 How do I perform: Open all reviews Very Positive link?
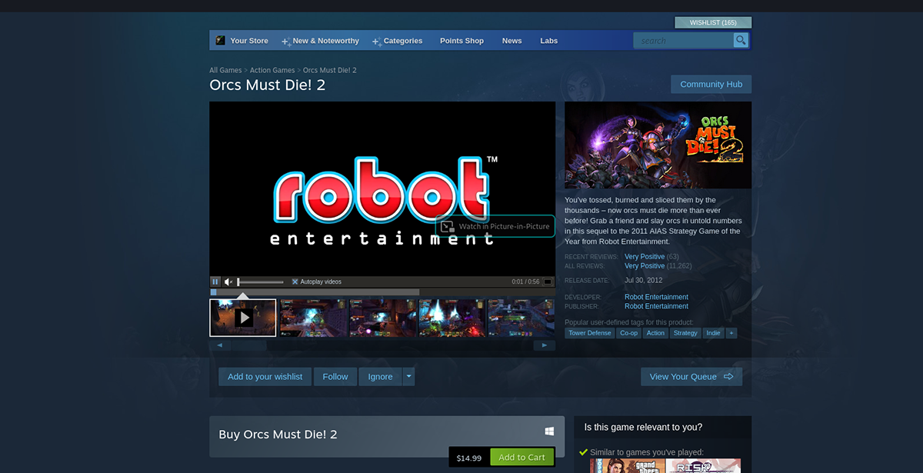click(645, 266)
